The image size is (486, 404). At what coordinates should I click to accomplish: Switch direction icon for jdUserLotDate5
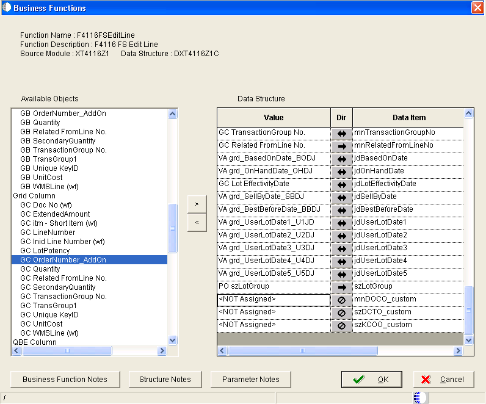(x=341, y=275)
